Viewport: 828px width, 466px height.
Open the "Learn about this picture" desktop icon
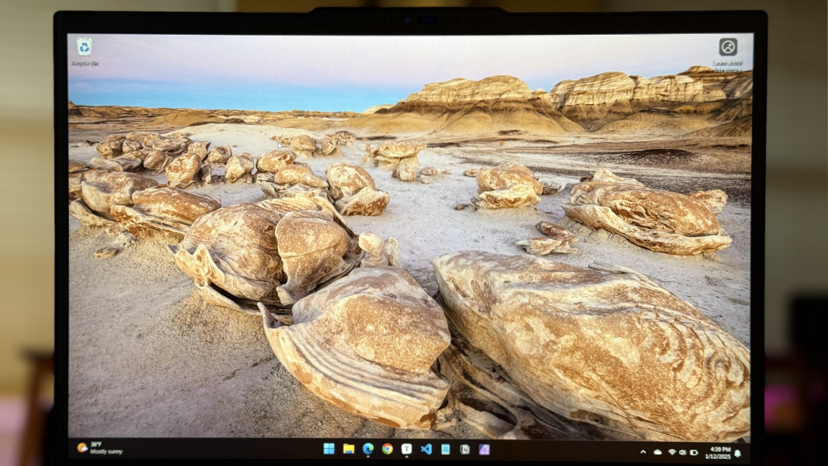[728, 54]
